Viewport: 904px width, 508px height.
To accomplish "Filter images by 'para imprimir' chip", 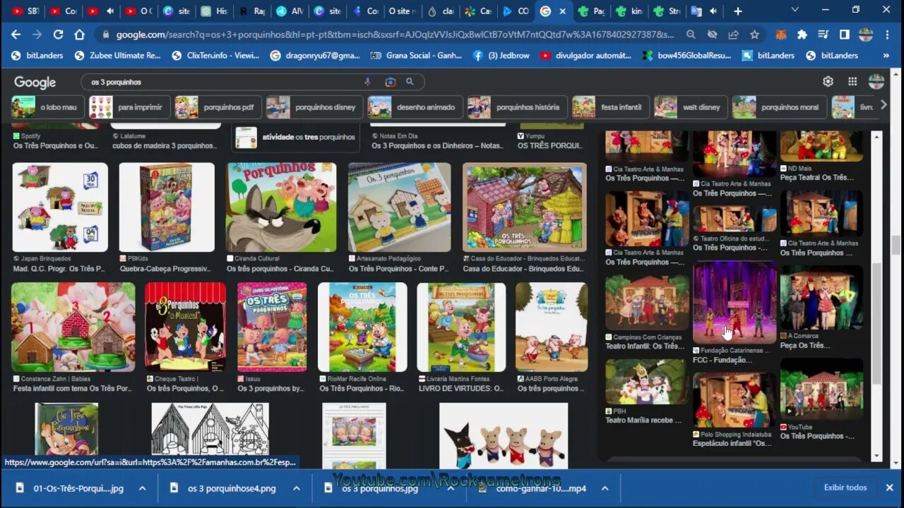I will pos(130,107).
